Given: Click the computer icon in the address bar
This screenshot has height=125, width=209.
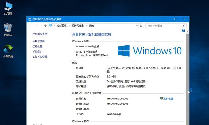Looking at the screenshot, I should (50, 26).
